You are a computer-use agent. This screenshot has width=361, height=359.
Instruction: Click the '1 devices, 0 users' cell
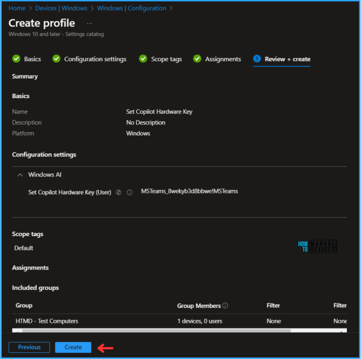pyautogui.click(x=200, y=321)
